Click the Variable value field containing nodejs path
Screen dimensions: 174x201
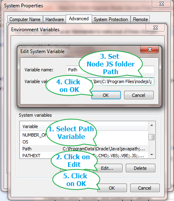point(110,81)
